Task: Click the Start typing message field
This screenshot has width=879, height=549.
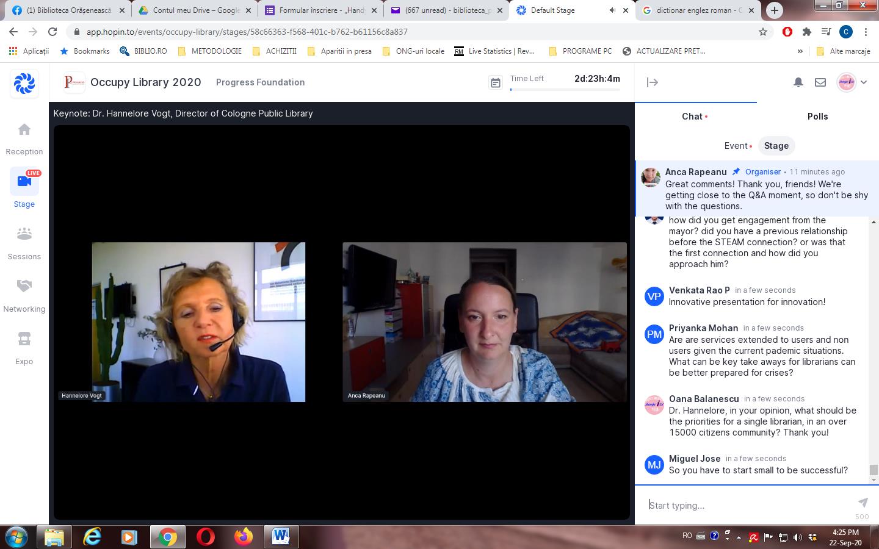Action: coord(748,505)
